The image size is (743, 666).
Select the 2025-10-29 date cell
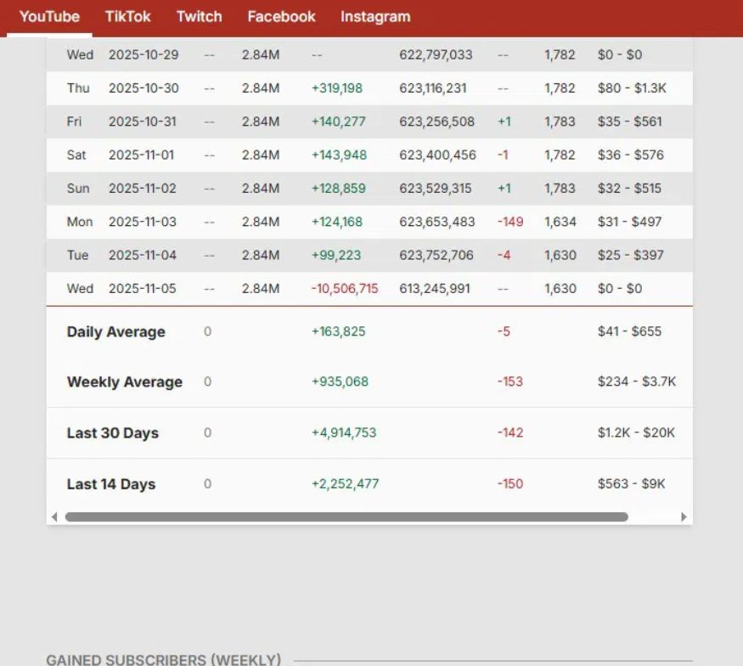coord(144,54)
